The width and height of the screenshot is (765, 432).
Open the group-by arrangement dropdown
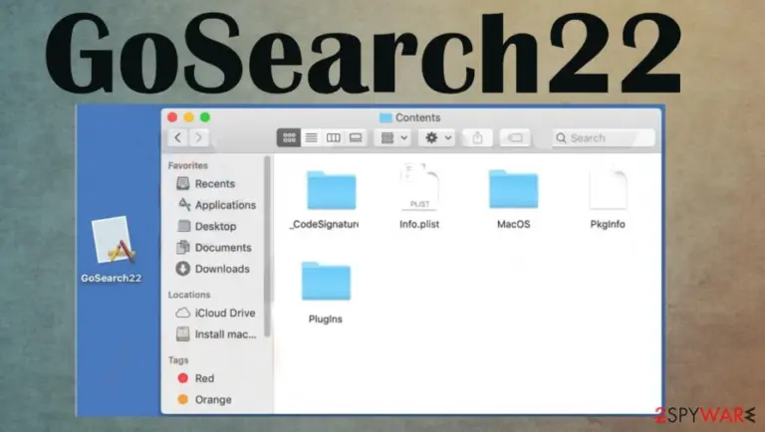pyautogui.click(x=393, y=138)
